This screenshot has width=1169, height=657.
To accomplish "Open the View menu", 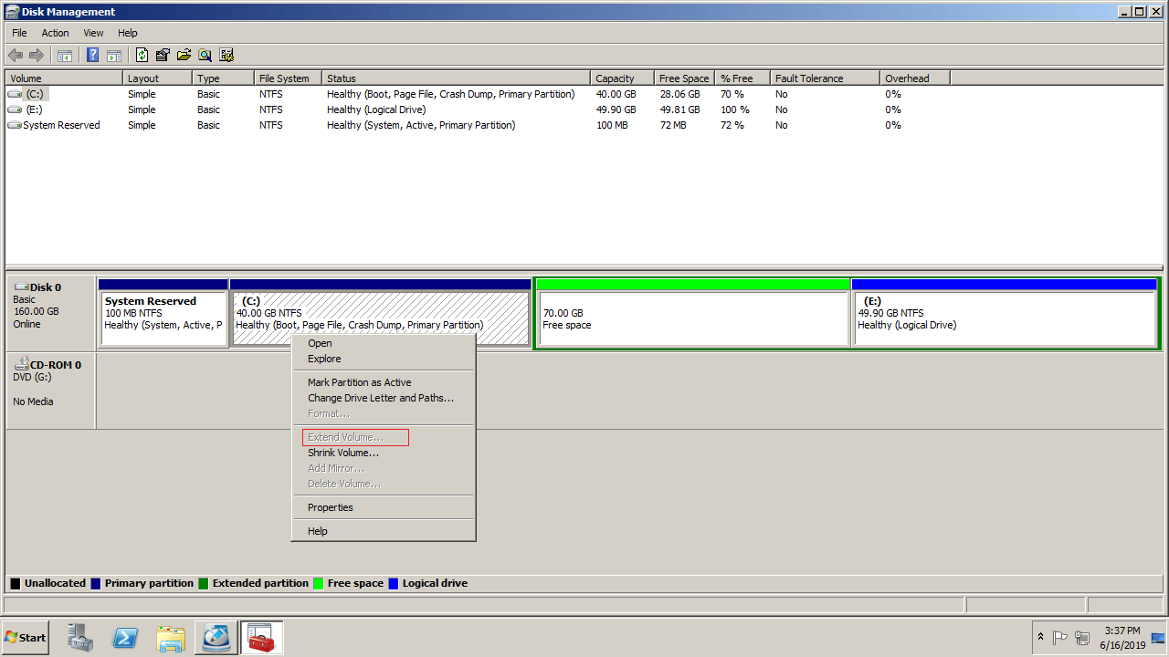I will 93,33.
